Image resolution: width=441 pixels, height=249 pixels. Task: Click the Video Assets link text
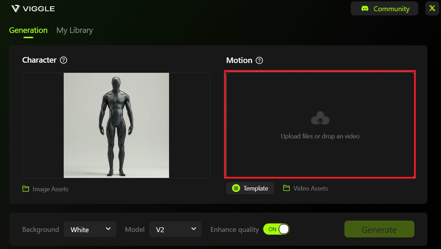[310, 188]
